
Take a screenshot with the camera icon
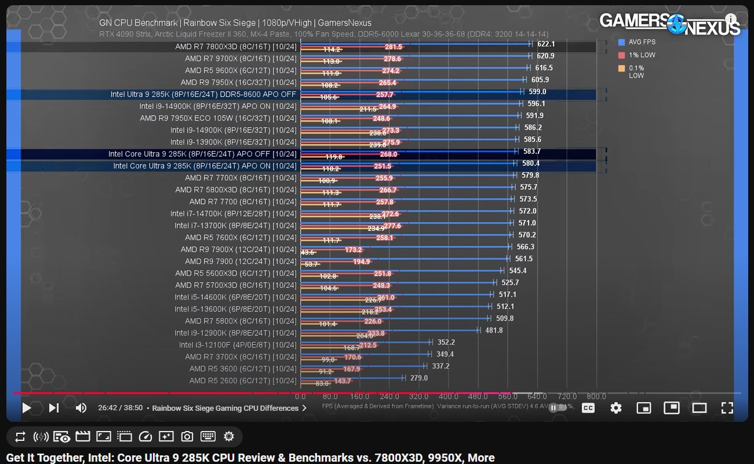187,437
